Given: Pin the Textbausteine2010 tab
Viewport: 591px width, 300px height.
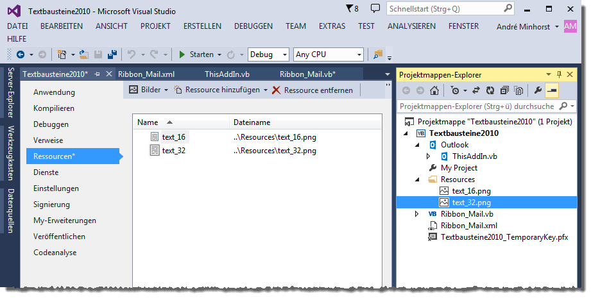Looking at the screenshot, I should click(x=98, y=74).
